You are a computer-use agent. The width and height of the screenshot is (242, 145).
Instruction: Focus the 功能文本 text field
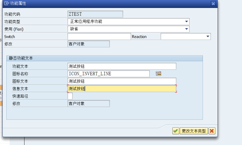pos(122,66)
